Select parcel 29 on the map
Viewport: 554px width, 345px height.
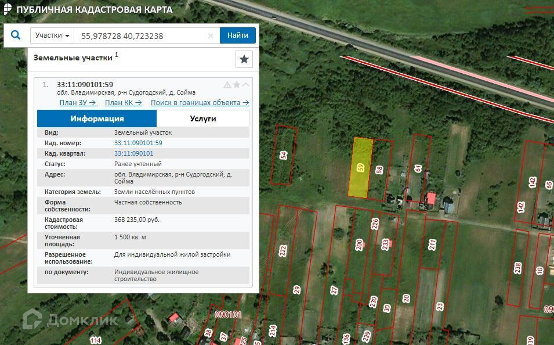(297, 290)
